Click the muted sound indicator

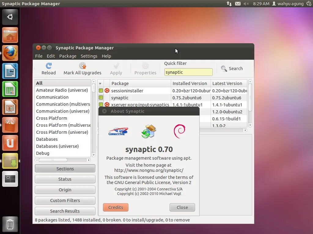tap(246, 4)
